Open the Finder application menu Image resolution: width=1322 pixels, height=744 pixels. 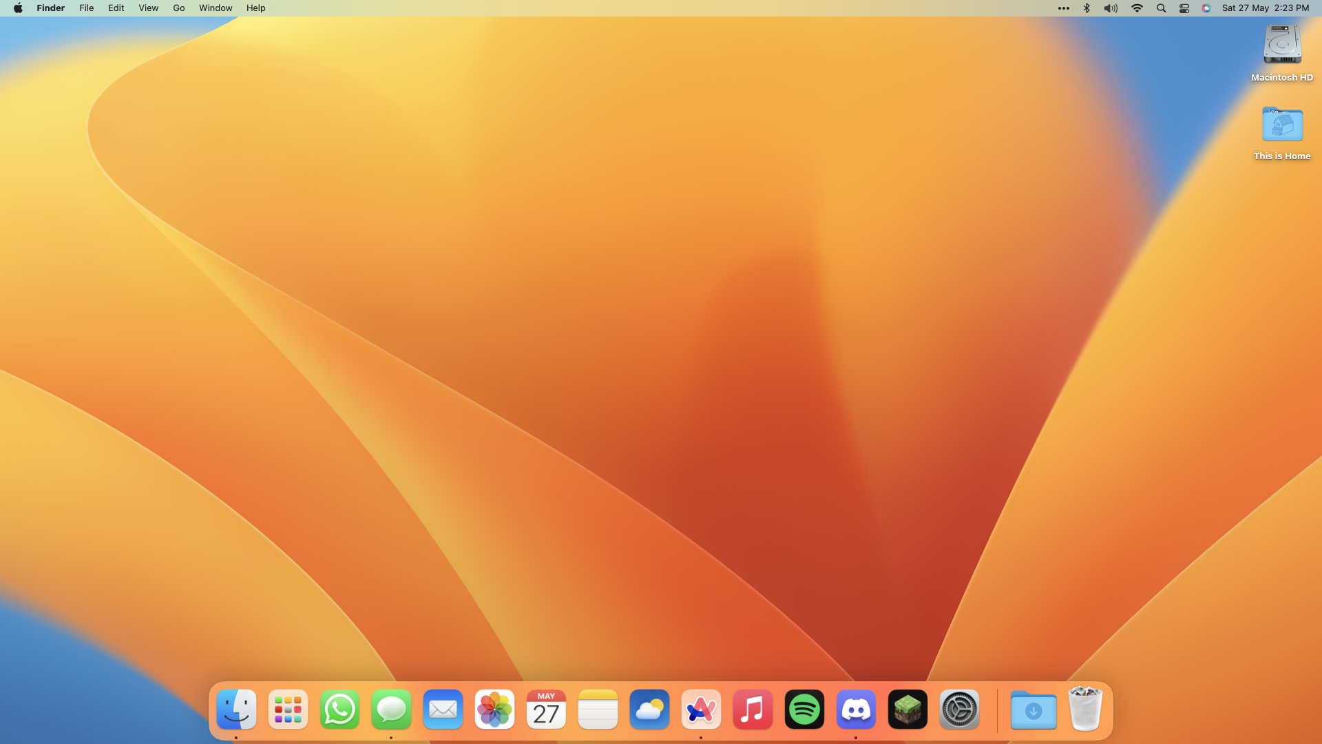click(x=51, y=8)
